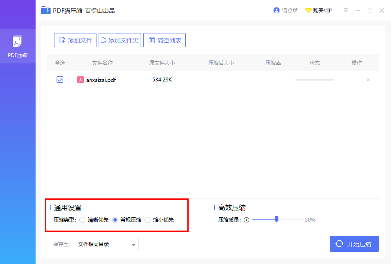
Task: Click the red PDF icon of anxaizai.pdf
Action: [x=81, y=80]
